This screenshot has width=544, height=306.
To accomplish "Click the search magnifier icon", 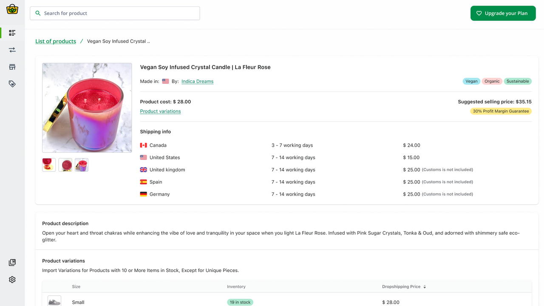I will [x=38, y=13].
